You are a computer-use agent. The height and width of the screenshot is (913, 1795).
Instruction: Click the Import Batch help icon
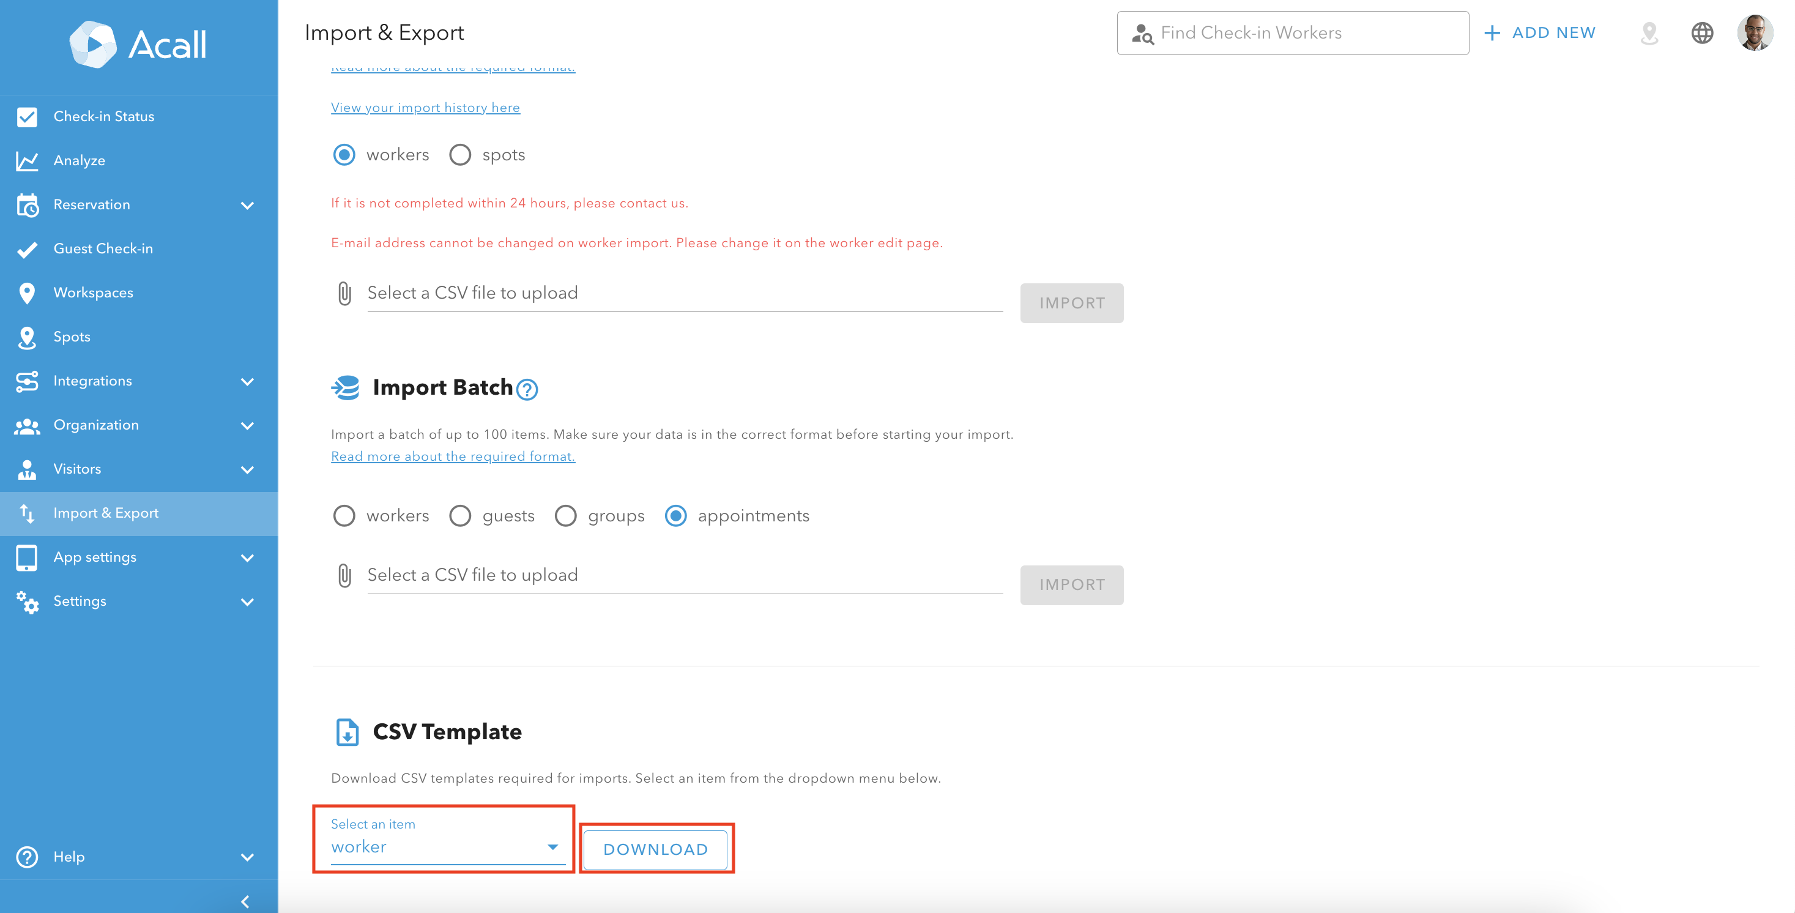[527, 389]
